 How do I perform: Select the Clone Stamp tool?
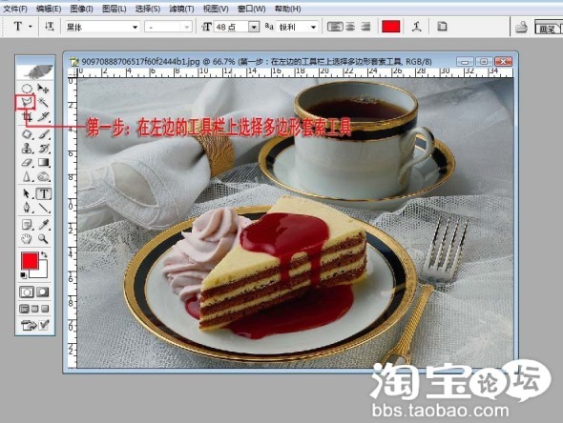(27, 148)
